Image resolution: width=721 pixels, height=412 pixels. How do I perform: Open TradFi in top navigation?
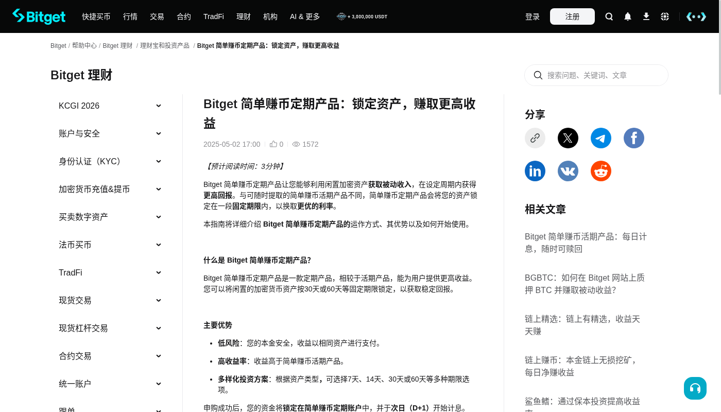pyautogui.click(x=214, y=16)
